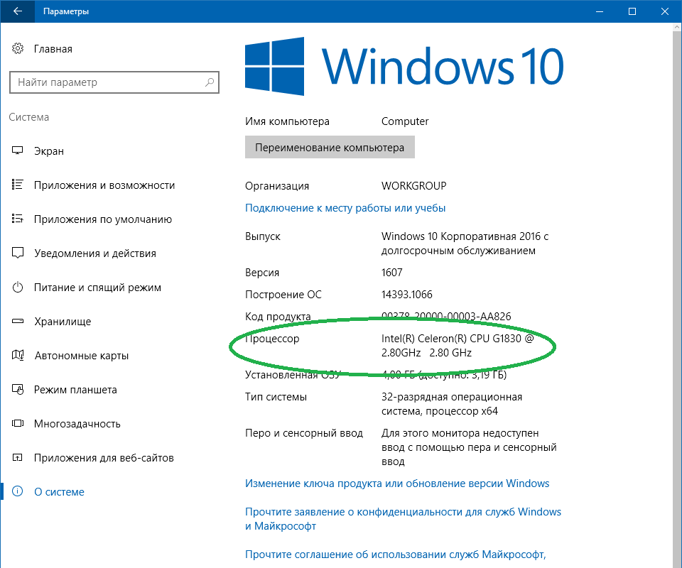Open the Главная settings page
Image resolution: width=682 pixels, height=568 pixels.
(53, 49)
